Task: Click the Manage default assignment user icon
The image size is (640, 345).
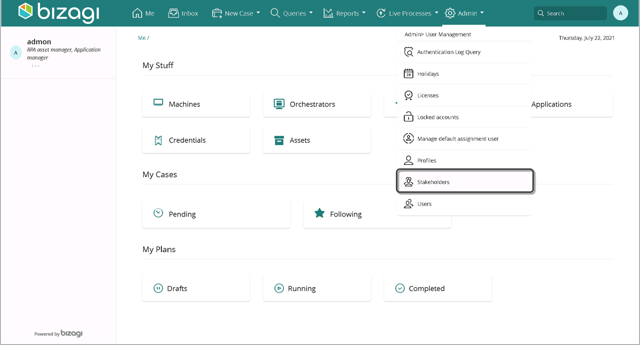Action: pyautogui.click(x=408, y=138)
